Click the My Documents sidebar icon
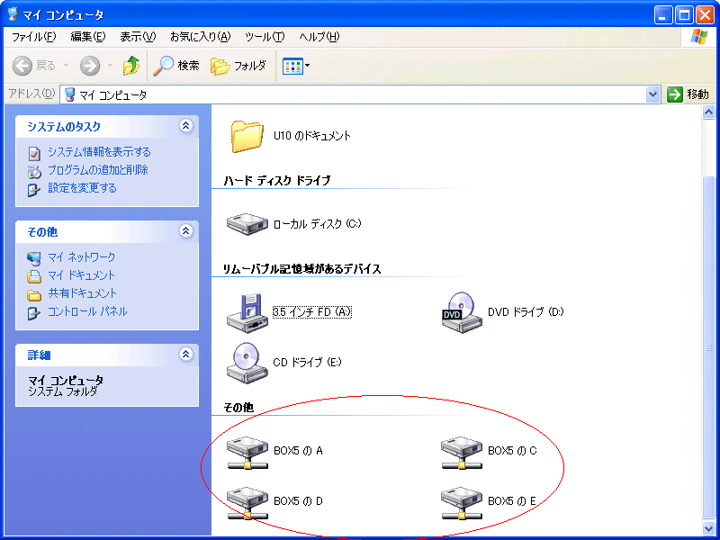Viewport: 720px width, 540px height. click(34, 277)
